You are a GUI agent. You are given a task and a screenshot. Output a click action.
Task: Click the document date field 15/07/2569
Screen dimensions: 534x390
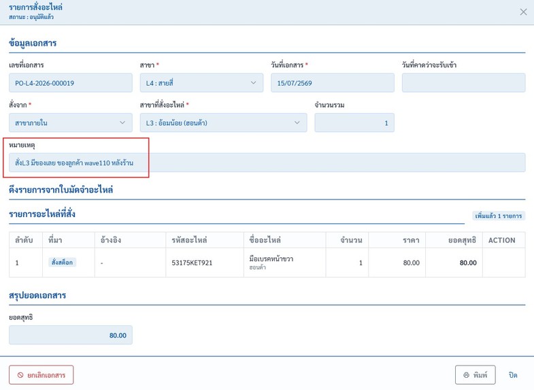333,83
